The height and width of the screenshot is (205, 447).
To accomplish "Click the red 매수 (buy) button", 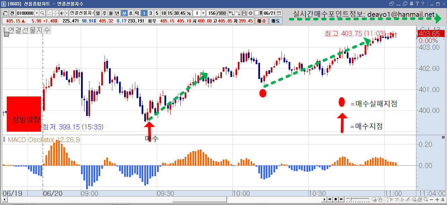I will pyautogui.click(x=262, y=21).
